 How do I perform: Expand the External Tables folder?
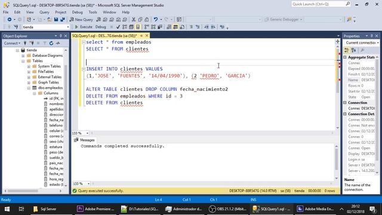coord(29,77)
